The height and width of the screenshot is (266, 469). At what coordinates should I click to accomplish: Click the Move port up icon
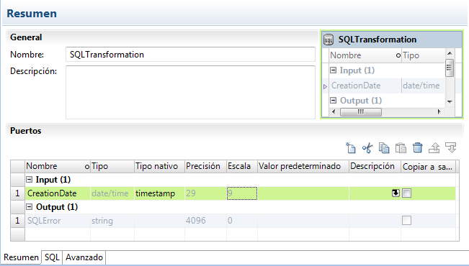(x=434, y=148)
